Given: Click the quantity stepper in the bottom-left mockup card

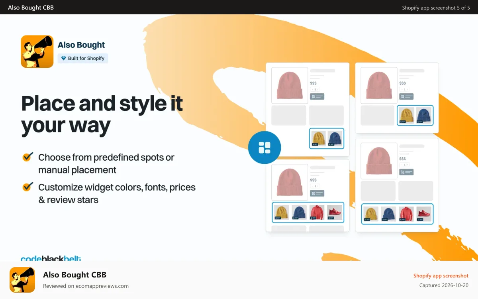Looking at the screenshot, I should (x=315, y=186).
